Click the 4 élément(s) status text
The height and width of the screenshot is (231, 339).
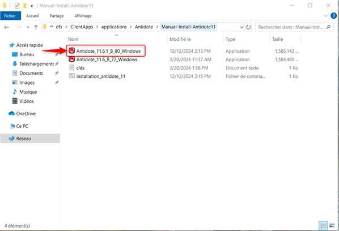tap(17, 226)
